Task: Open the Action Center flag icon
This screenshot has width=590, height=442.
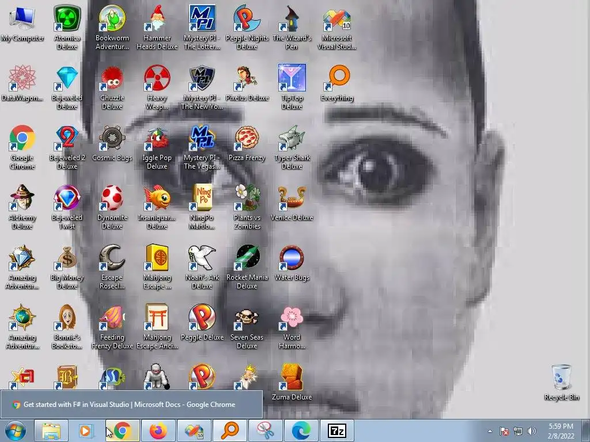Action: coord(504,431)
